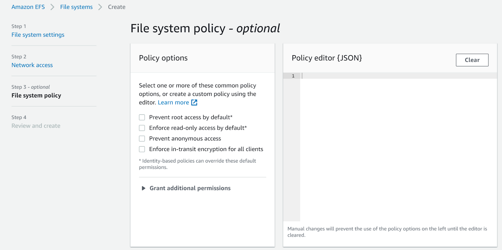Viewport: 502px width, 250px height.
Task: Click the Create breadcrumb item
Action: tap(116, 7)
